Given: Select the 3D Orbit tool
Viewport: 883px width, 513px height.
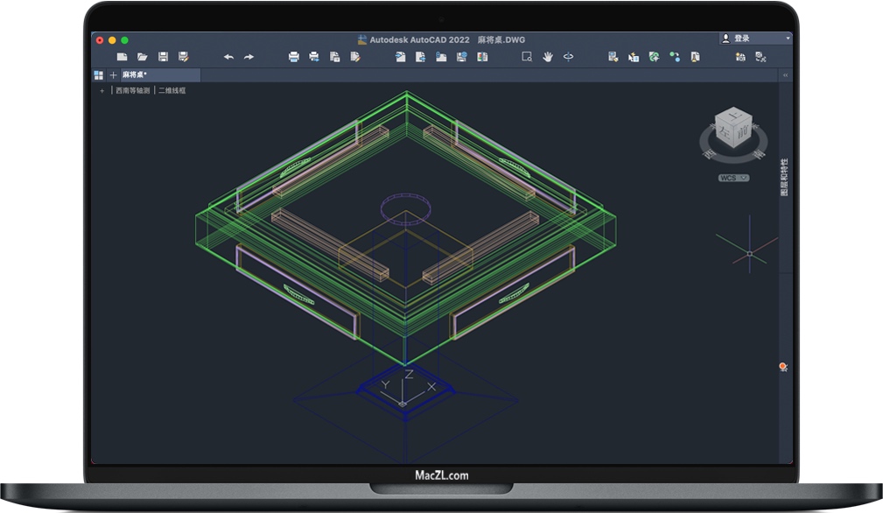Looking at the screenshot, I should [x=568, y=57].
